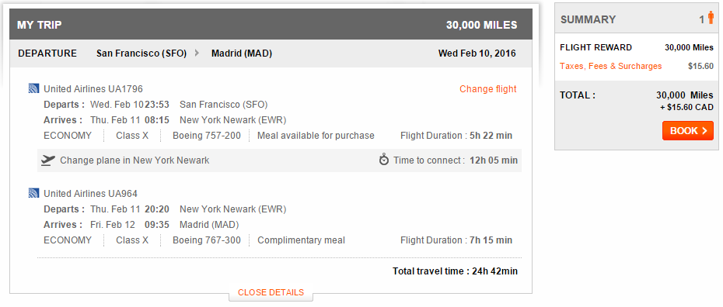The image size is (723, 307).
Task: Click the arrow between San Francisco and Madrid
Action: click(197, 53)
